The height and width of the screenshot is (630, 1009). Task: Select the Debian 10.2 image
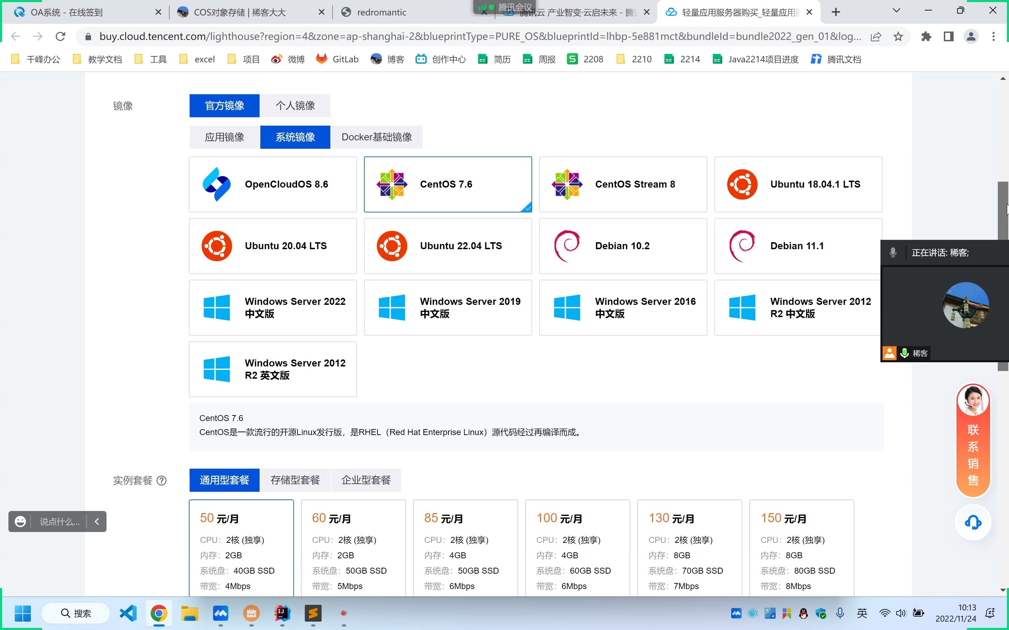(623, 246)
